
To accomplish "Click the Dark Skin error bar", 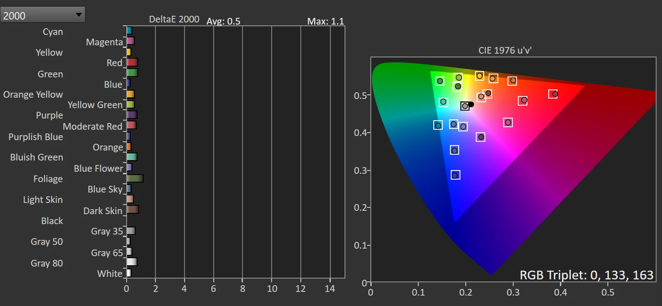I will (132, 210).
